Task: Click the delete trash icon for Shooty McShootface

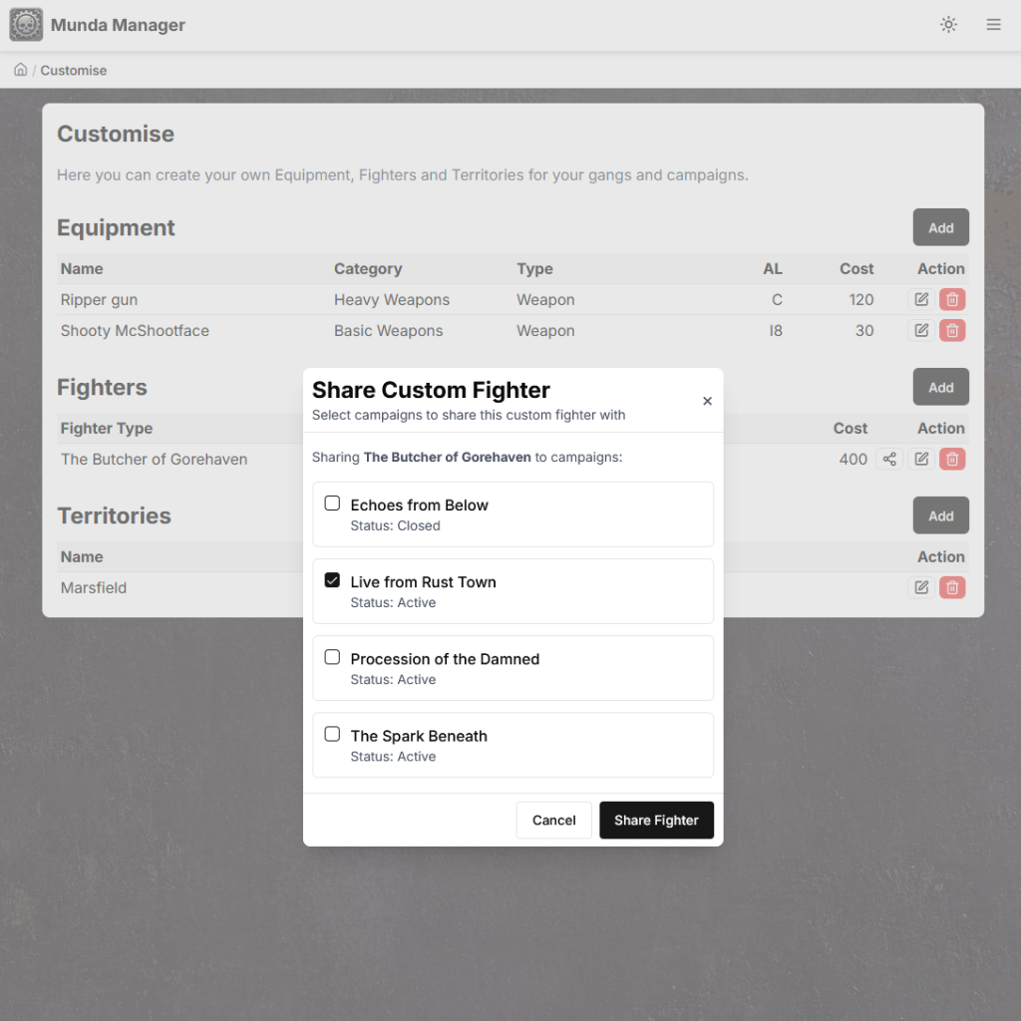Action: tap(951, 330)
